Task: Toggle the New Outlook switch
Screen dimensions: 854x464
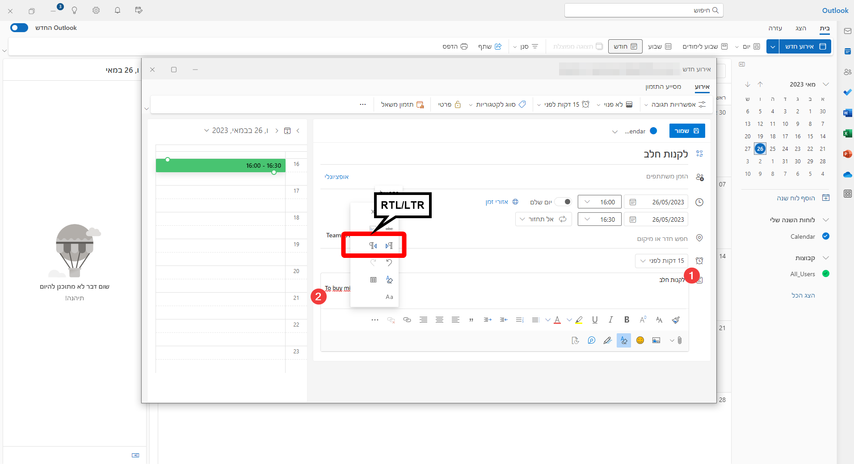Action: (19, 28)
